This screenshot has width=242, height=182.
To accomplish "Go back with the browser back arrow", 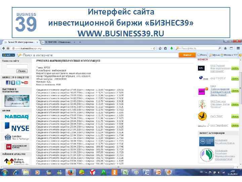I will (3, 49).
